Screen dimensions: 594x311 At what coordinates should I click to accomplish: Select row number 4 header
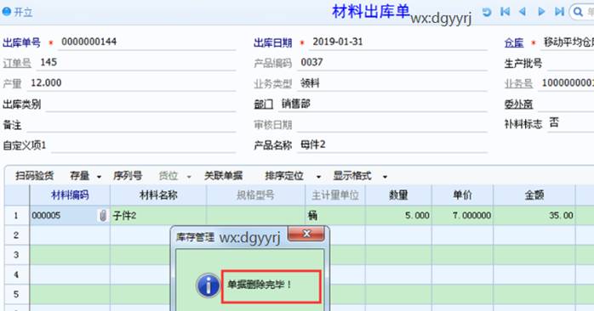tap(16, 274)
